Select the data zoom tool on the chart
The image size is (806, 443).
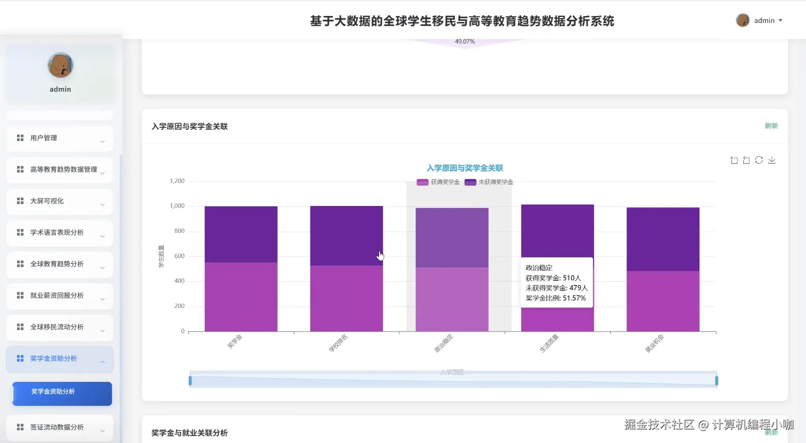tap(734, 160)
